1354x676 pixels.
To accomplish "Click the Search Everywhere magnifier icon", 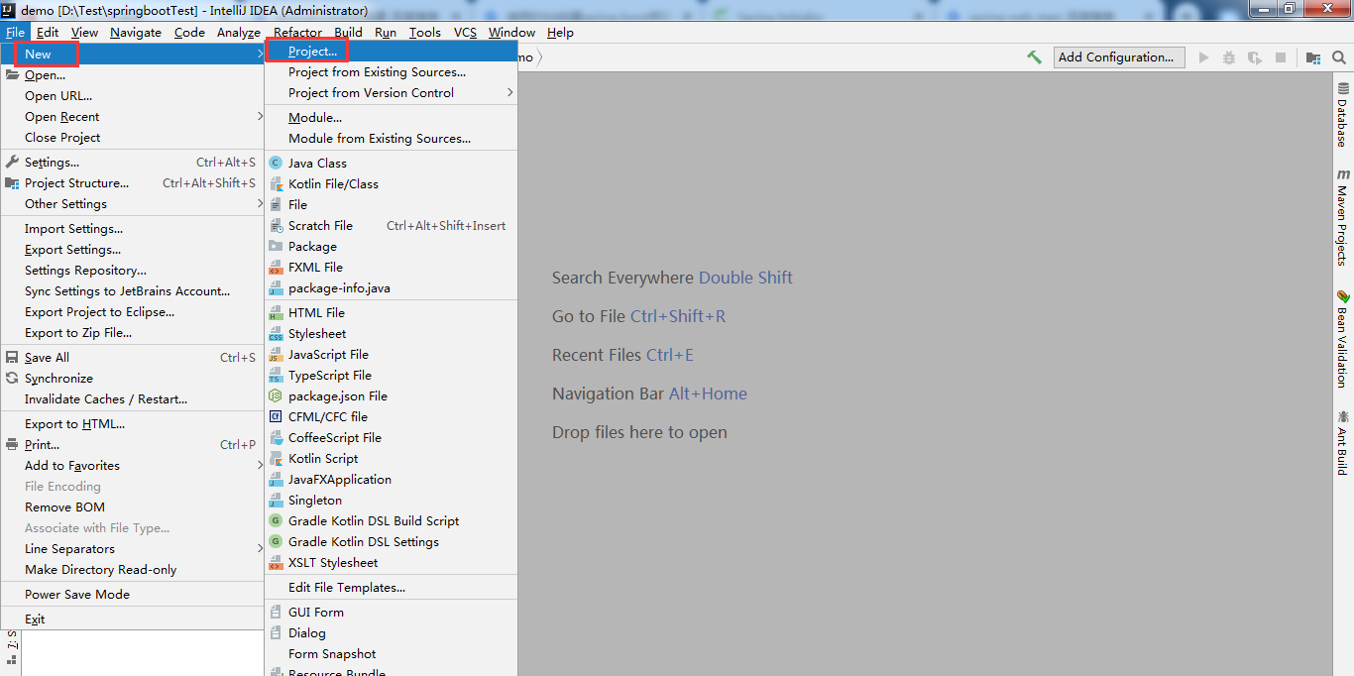I will [x=1339, y=57].
